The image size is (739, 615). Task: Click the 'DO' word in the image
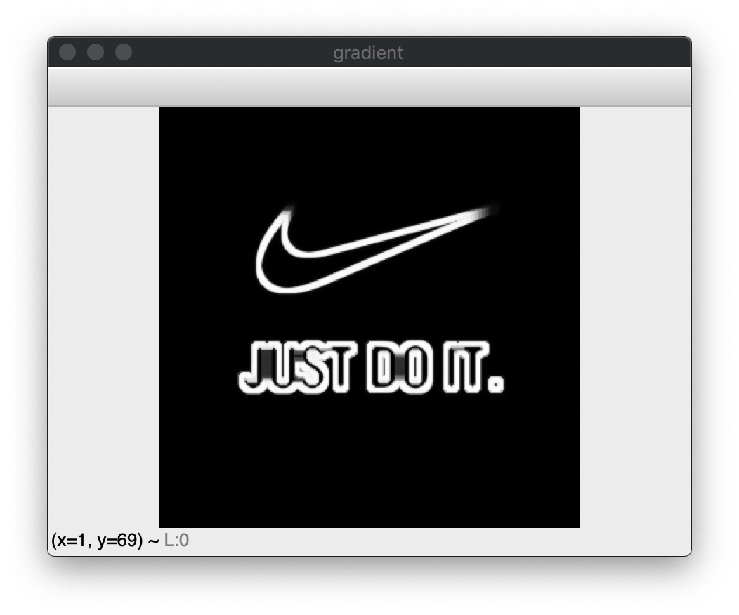[x=398, y=367]
